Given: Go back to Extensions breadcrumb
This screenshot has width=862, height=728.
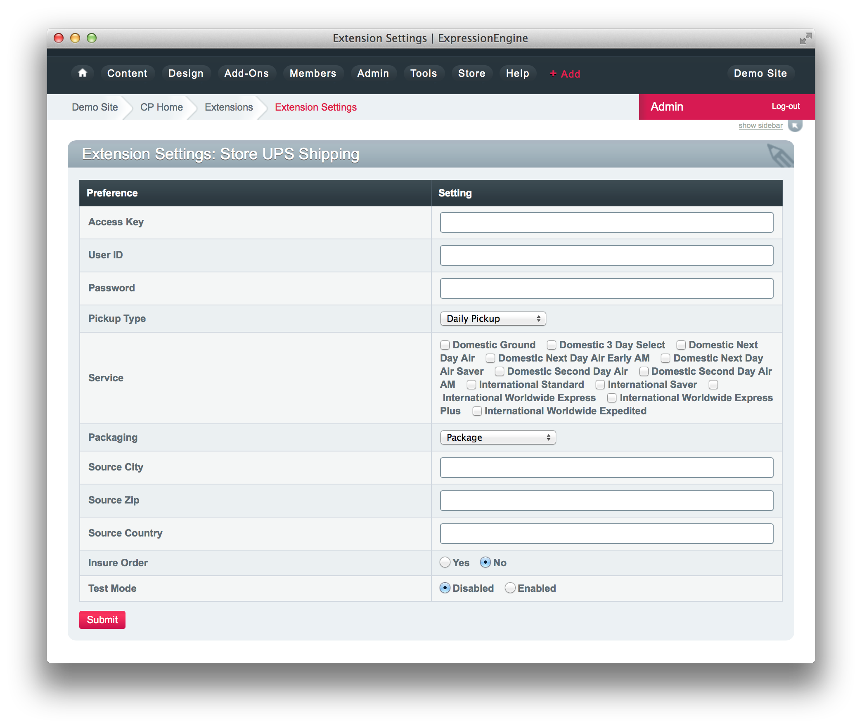Looking at the screenshot, I should coord(229,107).
